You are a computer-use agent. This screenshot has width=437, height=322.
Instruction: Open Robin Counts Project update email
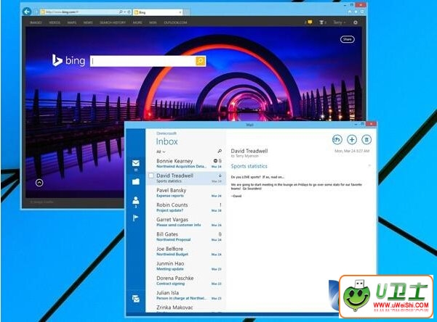185,207
